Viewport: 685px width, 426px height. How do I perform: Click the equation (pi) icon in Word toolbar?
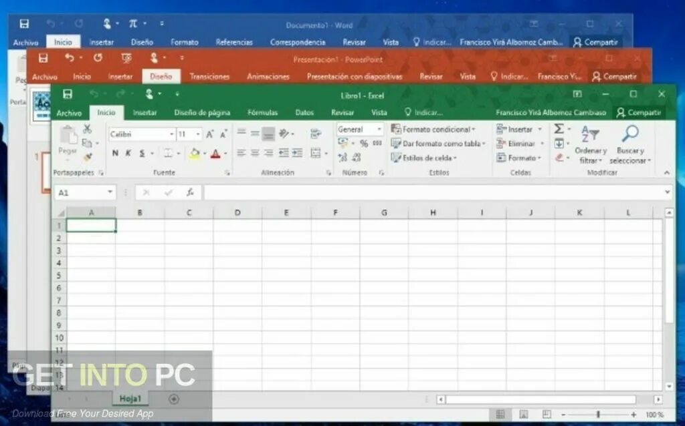(x=133, y=23)
